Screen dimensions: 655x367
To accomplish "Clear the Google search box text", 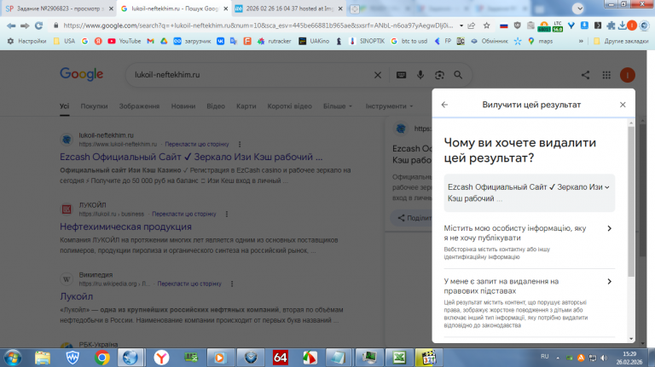I will [x=378, y=75].
